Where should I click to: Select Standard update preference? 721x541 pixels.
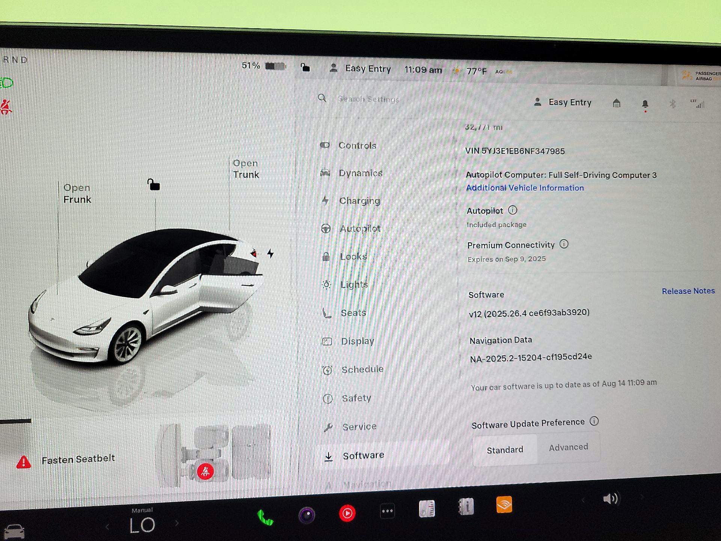click(505, 450)
